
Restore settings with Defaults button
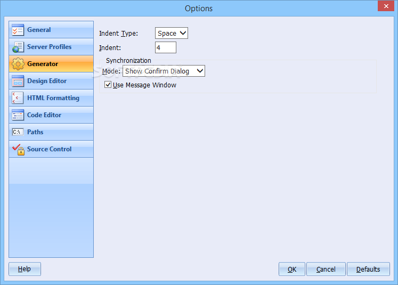368,269
